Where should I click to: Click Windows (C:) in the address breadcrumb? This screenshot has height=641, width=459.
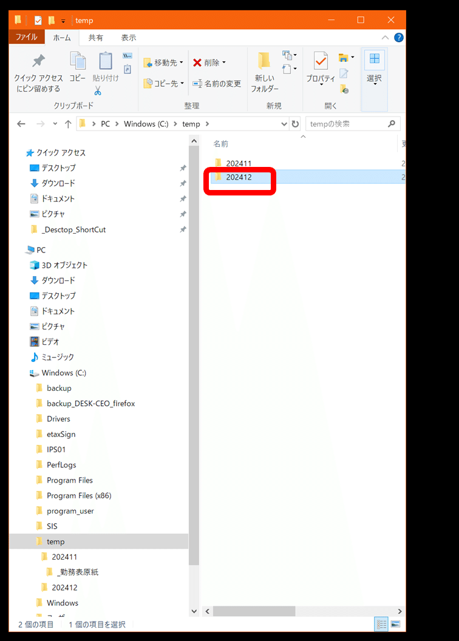tap(146, 124)
